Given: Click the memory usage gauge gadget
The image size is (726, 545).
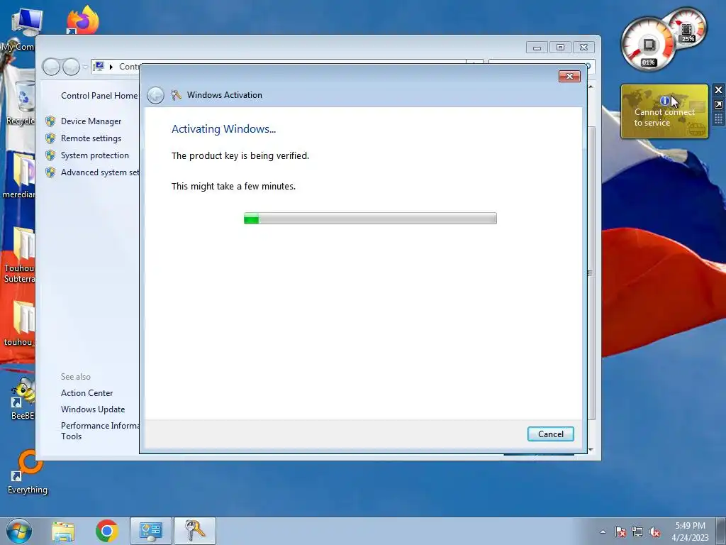Looking at the screenshot, I should coord(687,27).
